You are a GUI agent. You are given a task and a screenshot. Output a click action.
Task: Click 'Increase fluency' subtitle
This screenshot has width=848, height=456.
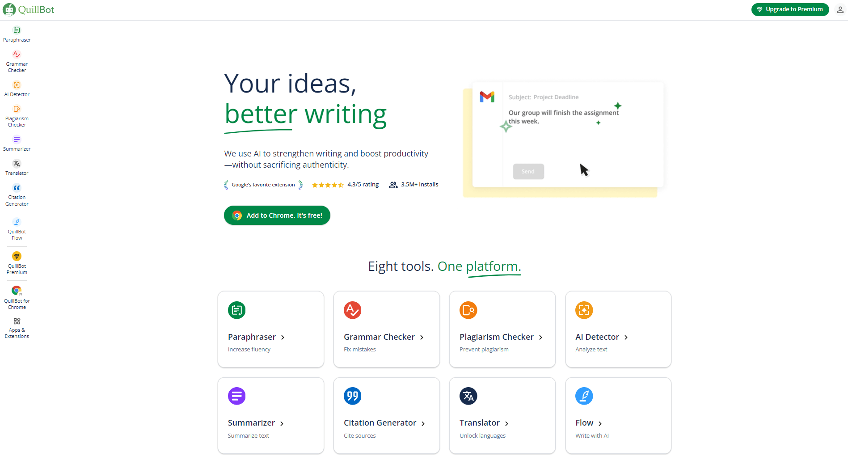coord(249,350)
